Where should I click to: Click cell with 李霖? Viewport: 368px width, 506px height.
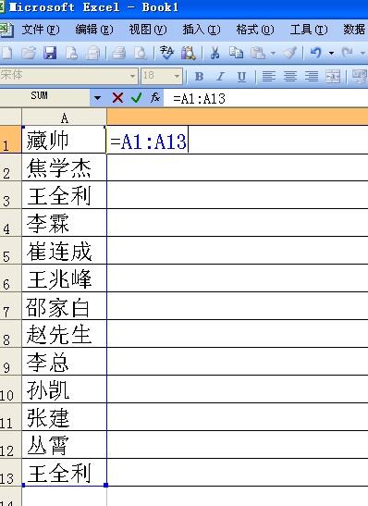click(x=64, y=223)
